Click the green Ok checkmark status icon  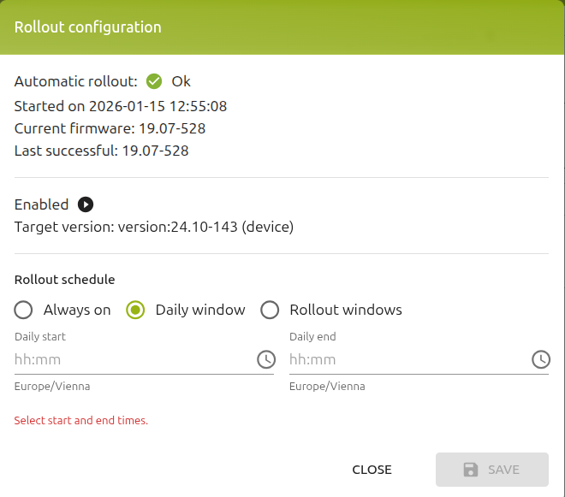click(x=154, y=81)
